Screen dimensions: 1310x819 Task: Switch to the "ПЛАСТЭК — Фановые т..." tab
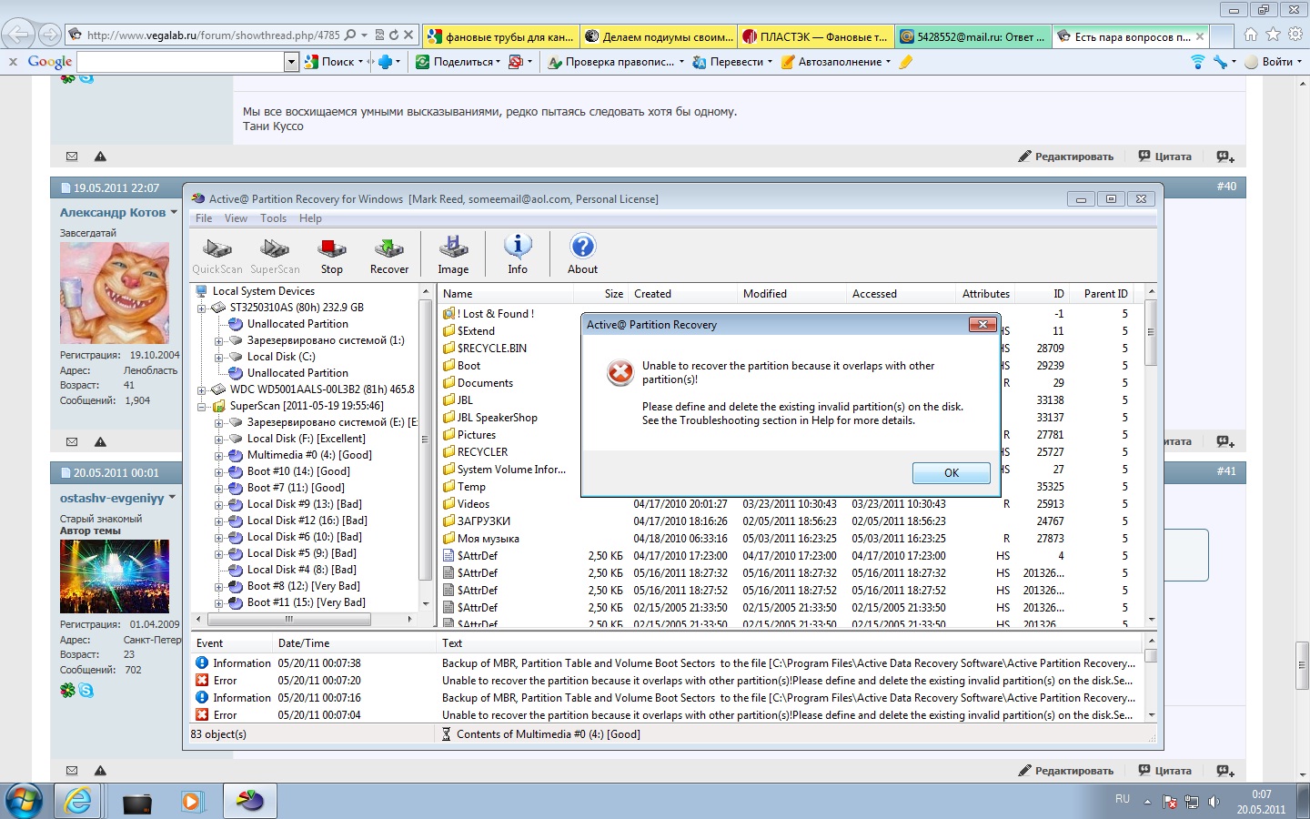(x=815, y=36)
